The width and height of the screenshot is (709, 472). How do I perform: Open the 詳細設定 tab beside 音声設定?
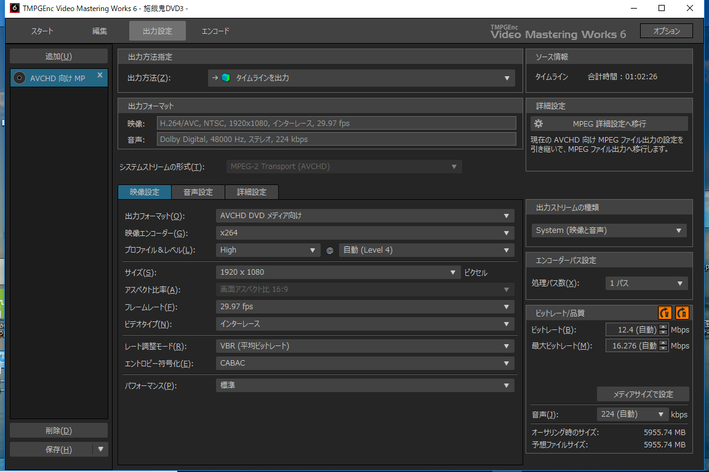[x=252, y=192]
